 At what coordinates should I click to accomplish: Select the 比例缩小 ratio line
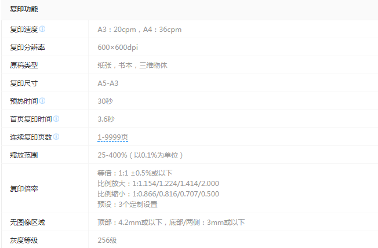click(x=158, y=194)
